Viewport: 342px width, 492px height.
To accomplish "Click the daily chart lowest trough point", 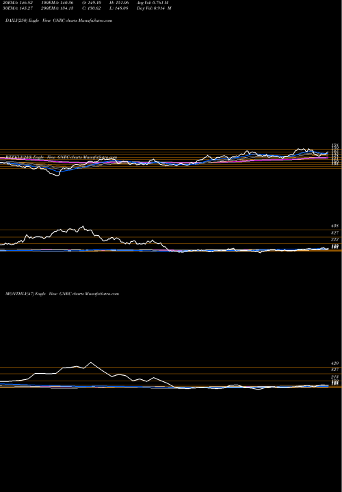I will [x=57, y=176].
